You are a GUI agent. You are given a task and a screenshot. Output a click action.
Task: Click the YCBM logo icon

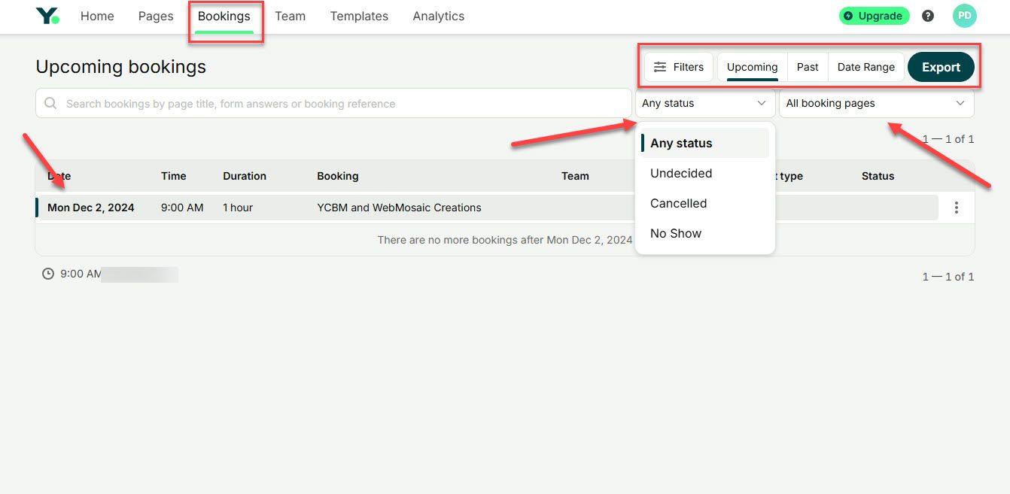(x=47, y=16)
